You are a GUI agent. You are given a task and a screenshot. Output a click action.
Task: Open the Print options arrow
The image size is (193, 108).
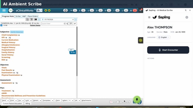pos(16,100)
